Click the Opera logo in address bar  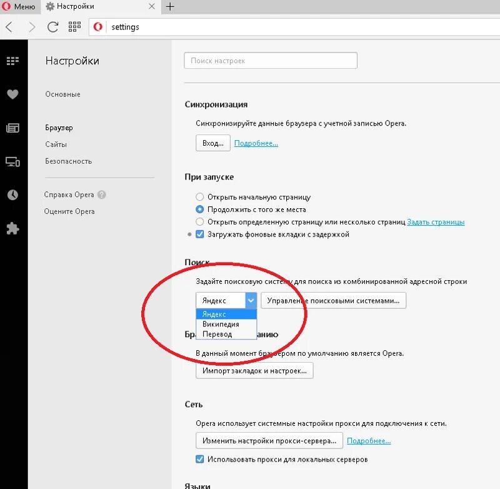pyautogui.click(x=98, y=27)
